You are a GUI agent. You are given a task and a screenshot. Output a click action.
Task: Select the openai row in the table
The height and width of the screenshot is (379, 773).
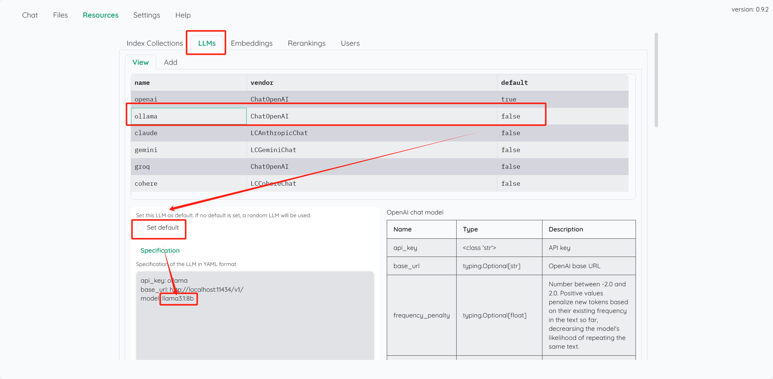(x=146, y=99)
